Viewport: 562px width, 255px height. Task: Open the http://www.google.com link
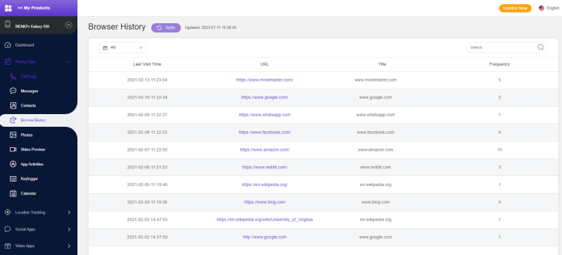click(265, 237)
